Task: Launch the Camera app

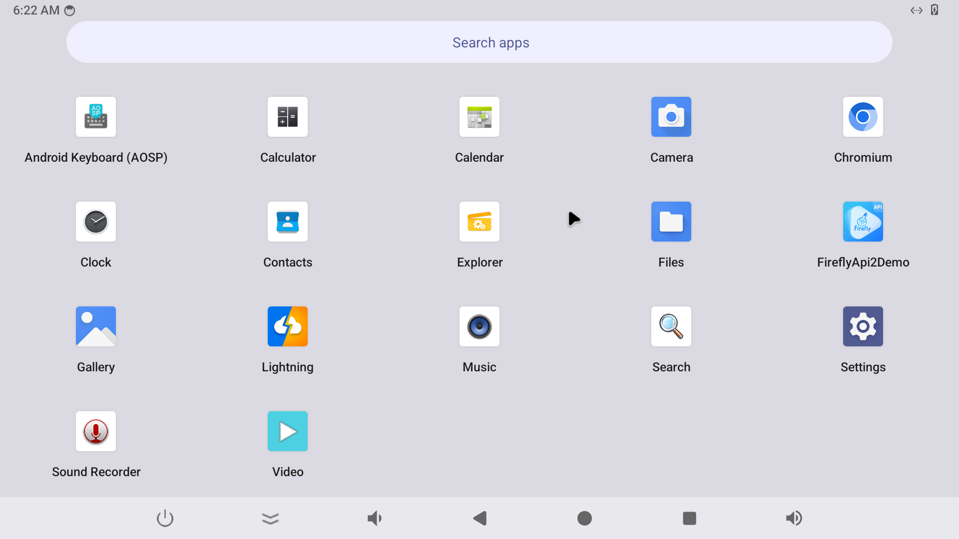Action: pyautogui.click(x=671, y=117)
